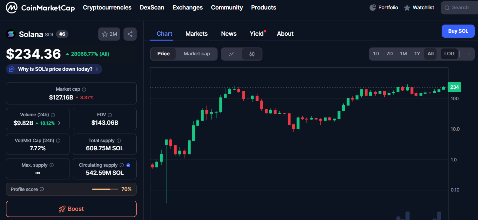Switch to the Markets tab
Image resolution: width=478 pixels, height=220 pixels.
click(x=197, y=34)
